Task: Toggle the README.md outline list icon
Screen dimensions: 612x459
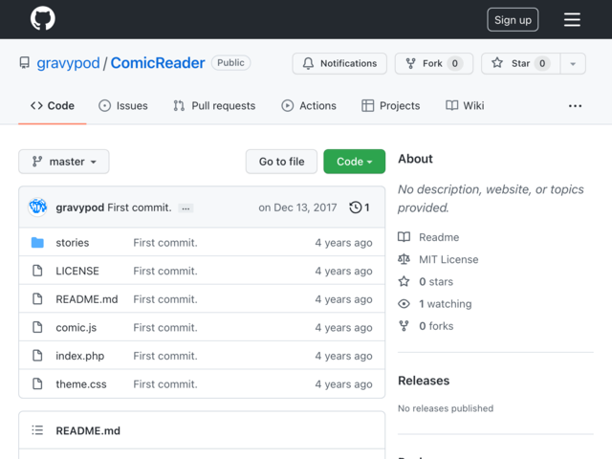Action: point(37,430)
